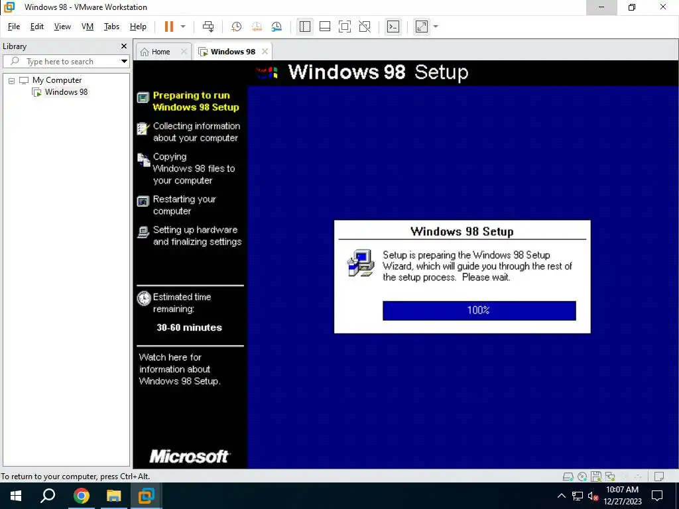This screenshot has height=509, width=679.
Task: Open the snapshot manager
Action: [x=277, y=27]
